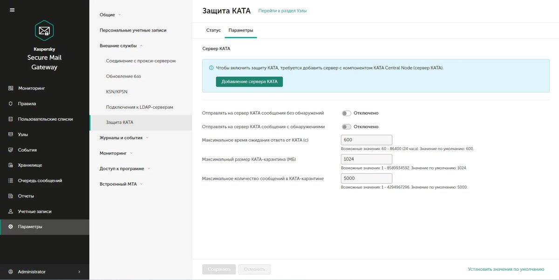Click the Правила shield icon
The image size is (559, 280).
coord(11,104)
